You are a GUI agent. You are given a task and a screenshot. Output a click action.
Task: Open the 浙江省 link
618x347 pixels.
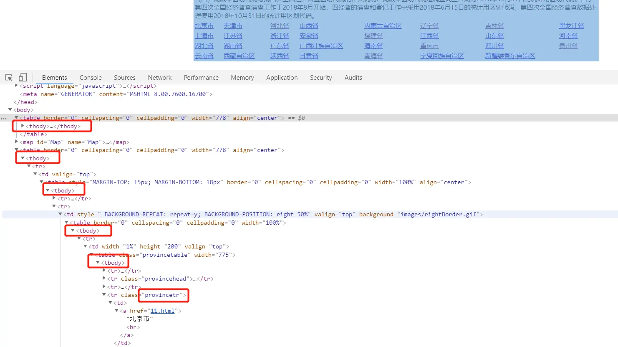pyautogui.click(x=280, y=36)
